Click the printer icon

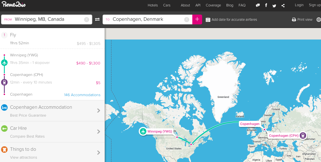click(x=294, y=20)
